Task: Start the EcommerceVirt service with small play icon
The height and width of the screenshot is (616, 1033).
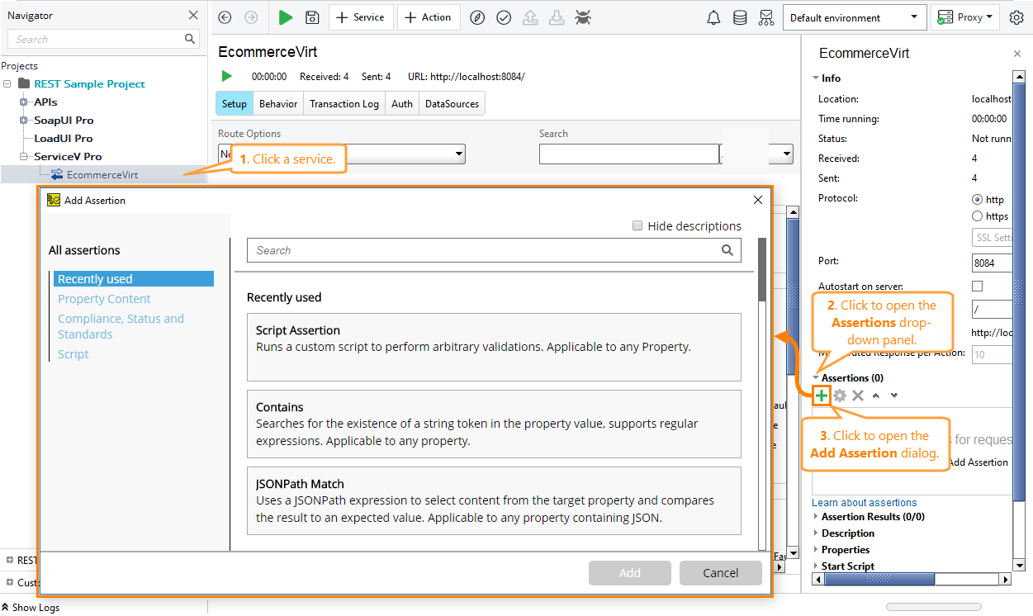Action: pyautogui.click(x=227, y=76)
